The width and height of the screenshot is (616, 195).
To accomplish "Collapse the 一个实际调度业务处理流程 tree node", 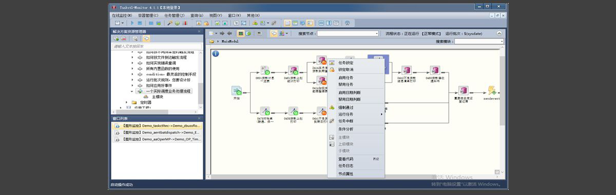I will [x=132, y=91].
